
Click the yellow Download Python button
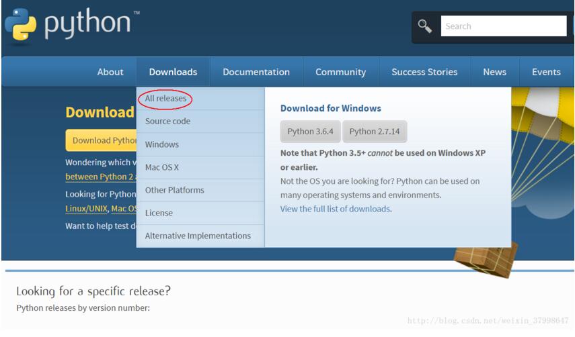point(101,140)
